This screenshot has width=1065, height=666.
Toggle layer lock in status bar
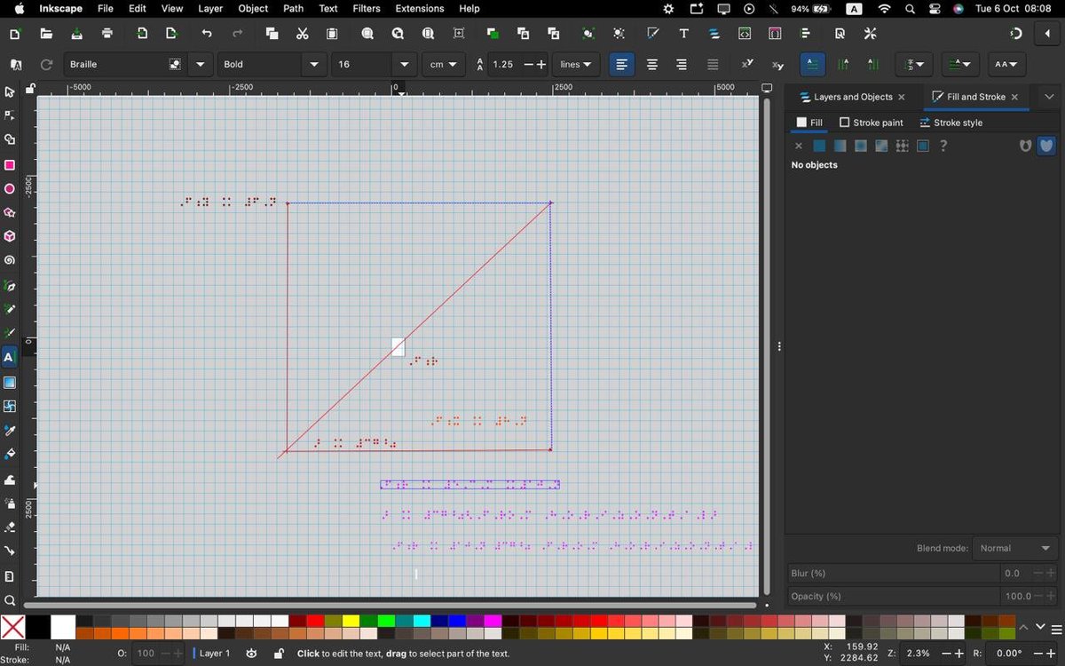(x=279, y=654)
